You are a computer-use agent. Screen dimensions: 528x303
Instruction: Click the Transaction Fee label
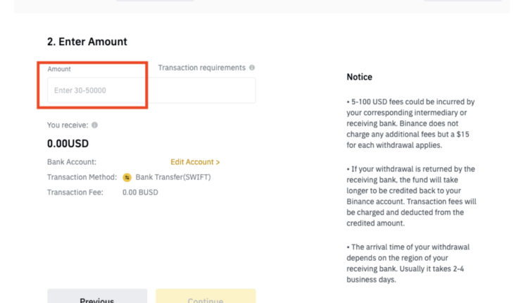(x=75, y=192)
